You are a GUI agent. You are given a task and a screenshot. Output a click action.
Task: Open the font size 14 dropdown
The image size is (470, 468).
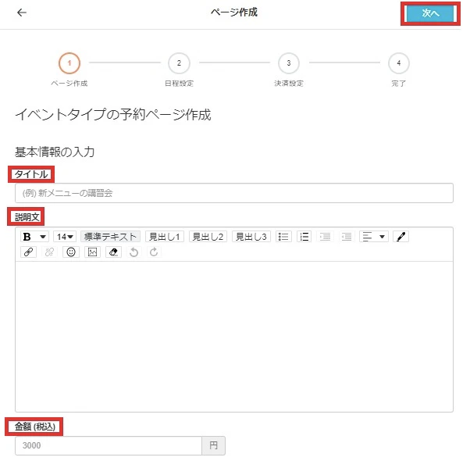click(x=64, y=237)
